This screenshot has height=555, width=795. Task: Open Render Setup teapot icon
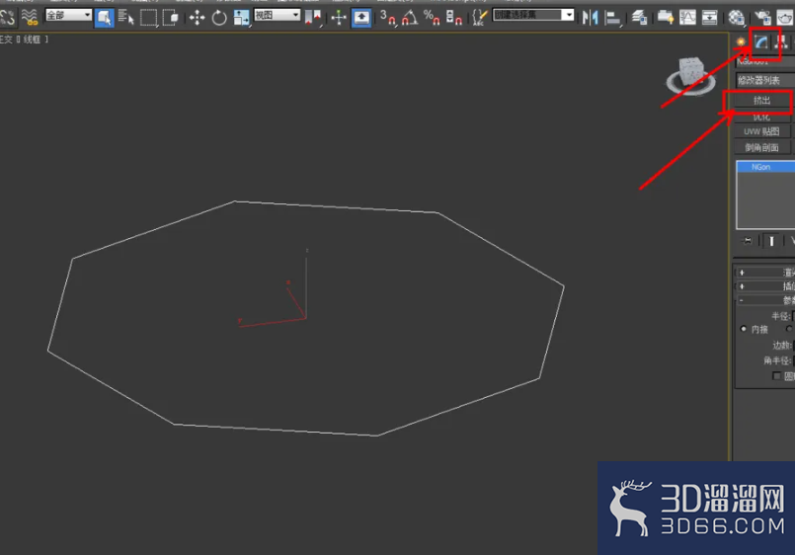pyautogui.click(x=762, y=18)
